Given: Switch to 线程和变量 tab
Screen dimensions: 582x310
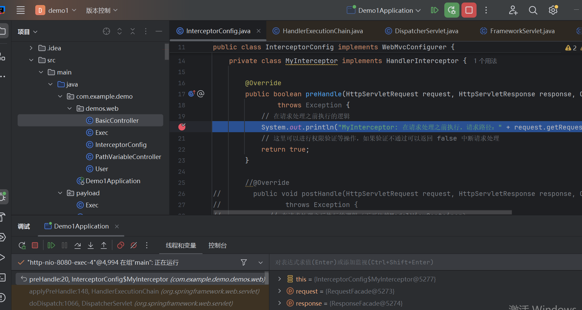Looking at the screenshot, I should click(x=181, y=246).
